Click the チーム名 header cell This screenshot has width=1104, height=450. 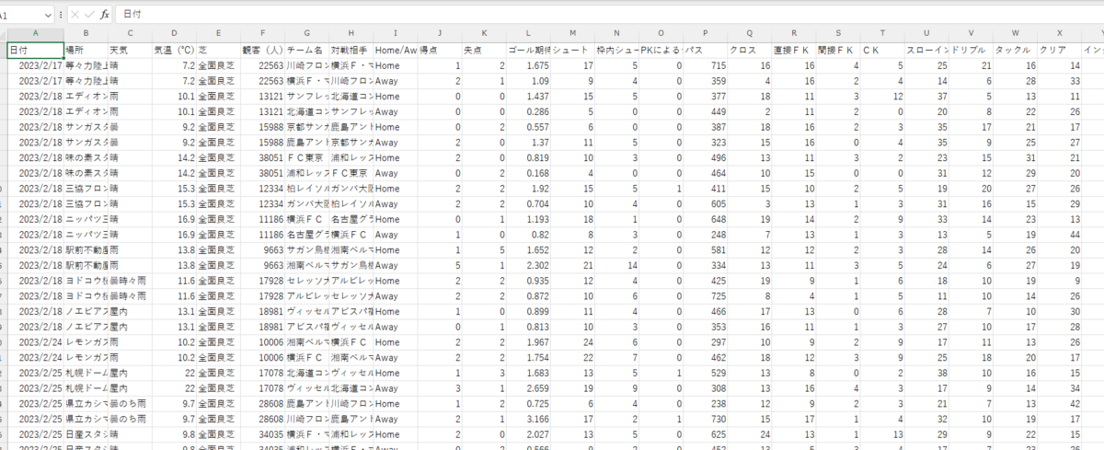tap(307, 49)
